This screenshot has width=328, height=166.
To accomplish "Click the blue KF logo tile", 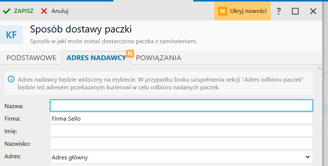I will coord(12,35).
